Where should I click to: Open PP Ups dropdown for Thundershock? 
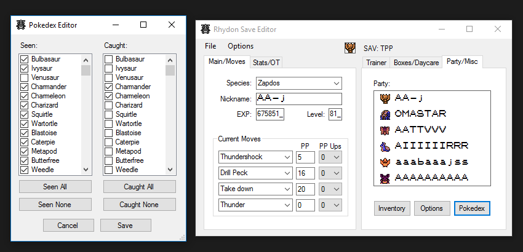click(330, 157)
